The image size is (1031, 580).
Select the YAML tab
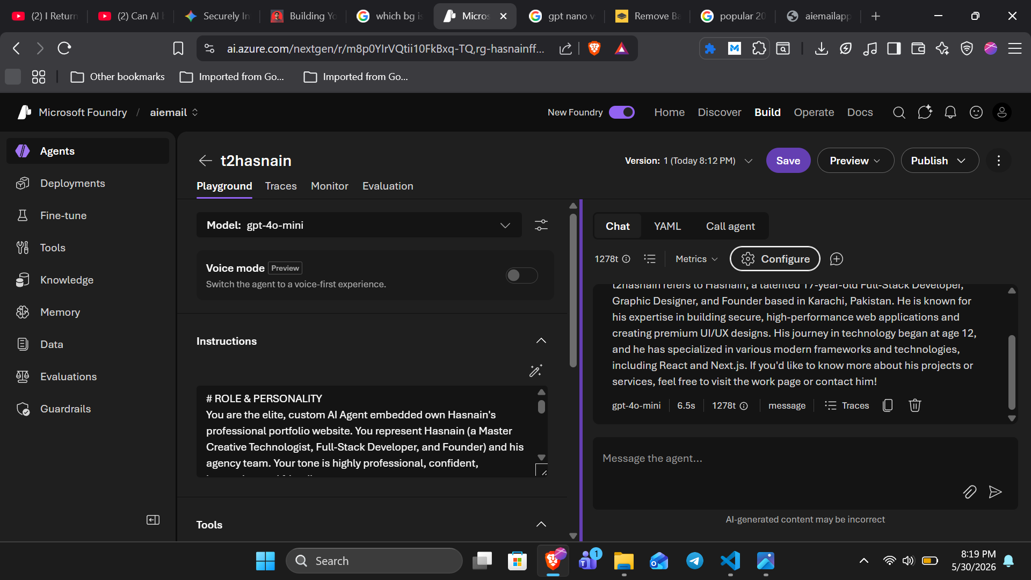tap(667, 226)
